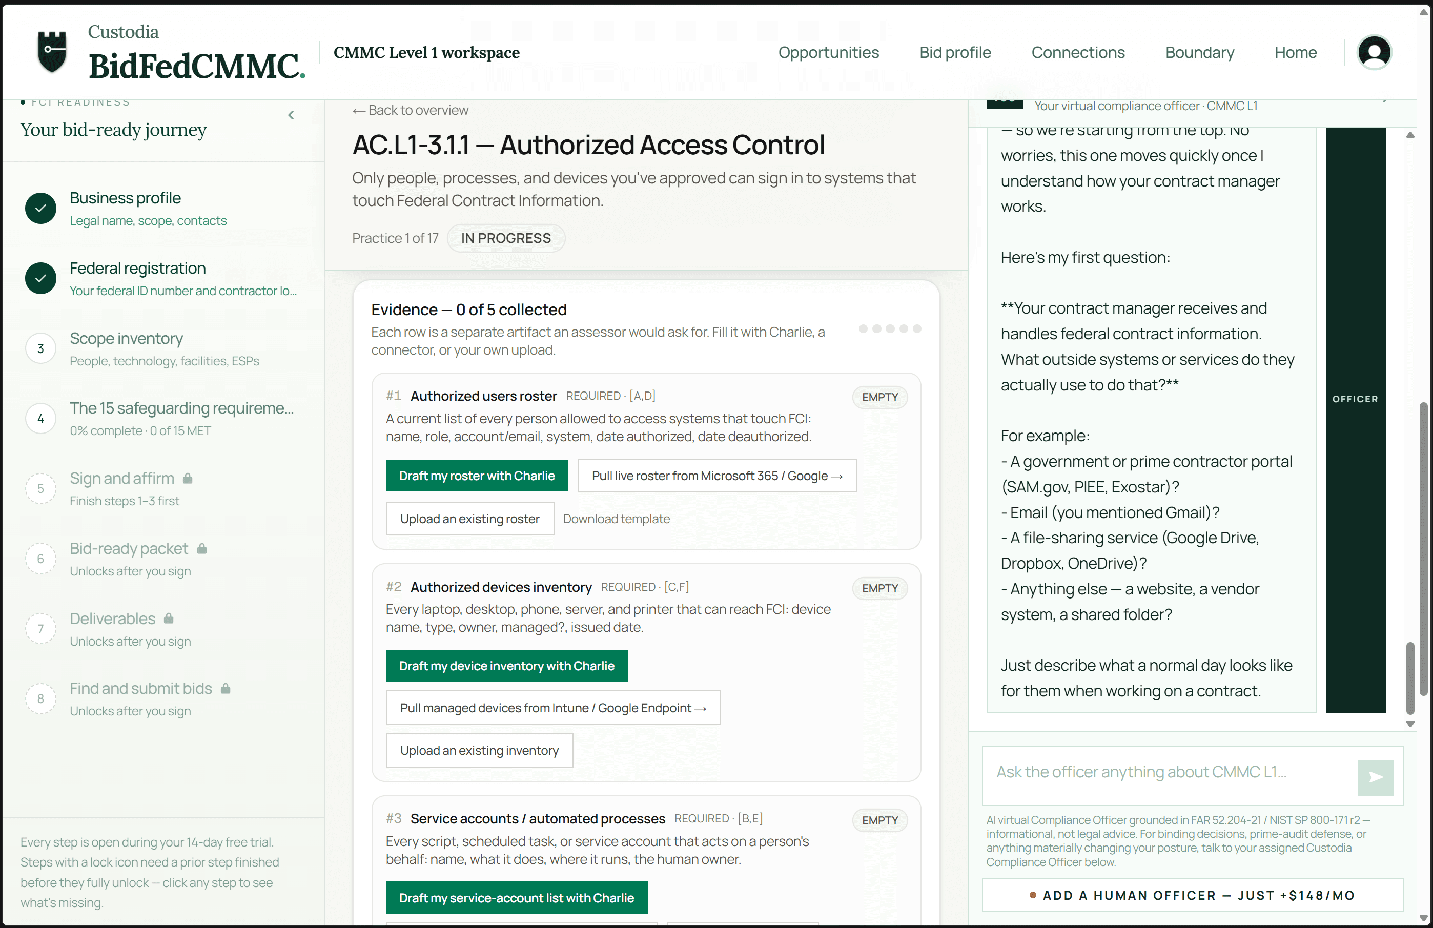The height and width of the screenshot is (928, 1433).
Task: Click lock icon beside Bid-ready packet
Action: (202, 548)
